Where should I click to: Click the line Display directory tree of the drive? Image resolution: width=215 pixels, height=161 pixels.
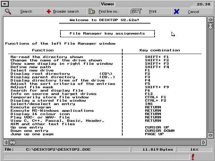[x=57, y=80]
